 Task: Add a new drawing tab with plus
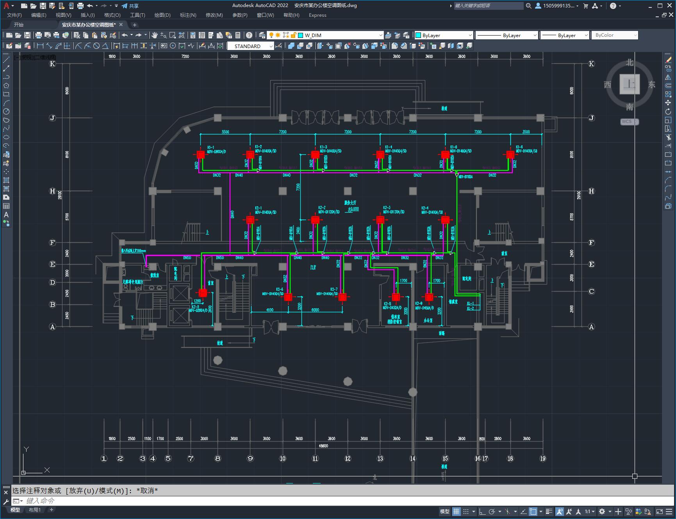(x=134, y=25)
